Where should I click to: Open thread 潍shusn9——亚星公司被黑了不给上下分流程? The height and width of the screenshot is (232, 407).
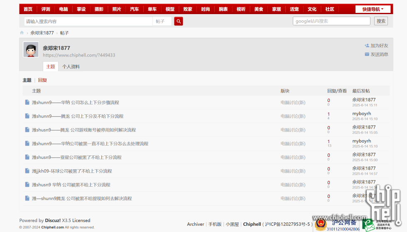[x=76, y=157]
